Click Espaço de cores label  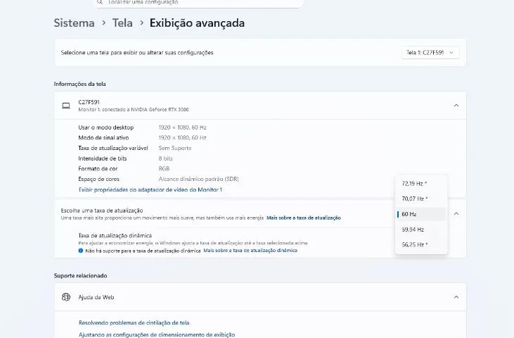point(98,179)
